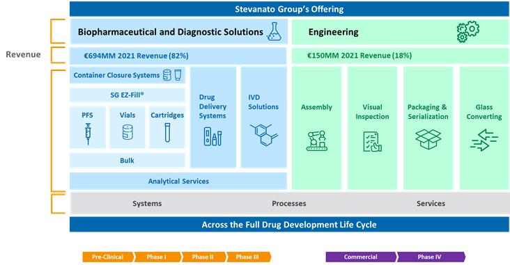This screenshot has height=265, width=510.
Task: Click the €694MM 2021 Revenue text
Action: pos(136,56)
